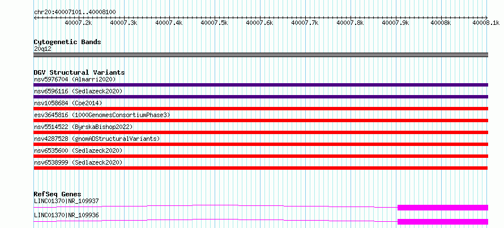The height and width of the screenshot is (228, 504).
Task: Click the 40007.6k ruler tick label
Action: coord(260,23)
